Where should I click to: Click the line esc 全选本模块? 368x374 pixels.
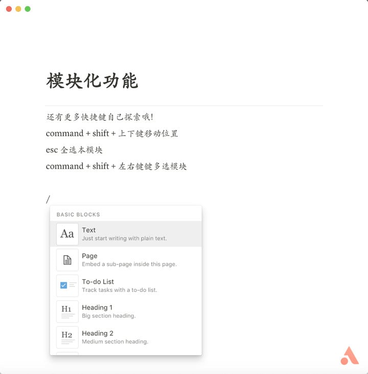tap(74, 150)
